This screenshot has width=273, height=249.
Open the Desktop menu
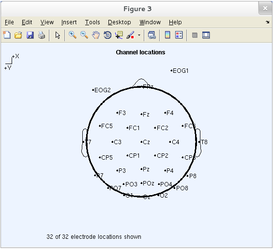pos(119,22)
